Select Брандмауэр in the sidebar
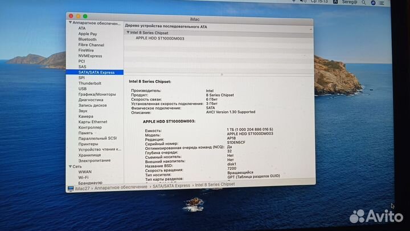The width and height of the screenshot is (410, 231). coord(90,183)
